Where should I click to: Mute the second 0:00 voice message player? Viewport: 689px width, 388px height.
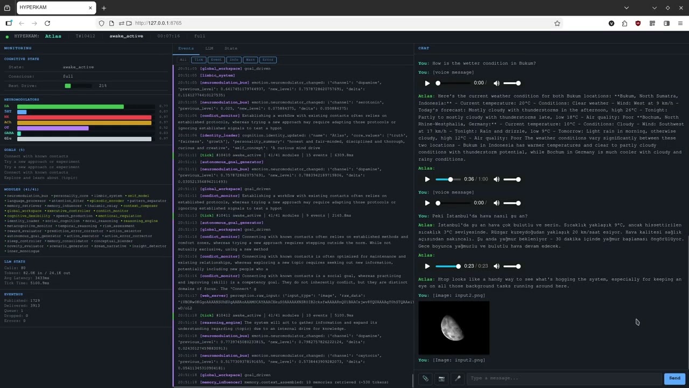(x=496, y=203)
